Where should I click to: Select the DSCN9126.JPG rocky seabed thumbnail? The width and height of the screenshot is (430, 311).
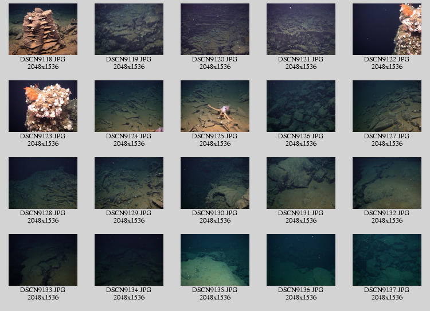click(301, 106)
